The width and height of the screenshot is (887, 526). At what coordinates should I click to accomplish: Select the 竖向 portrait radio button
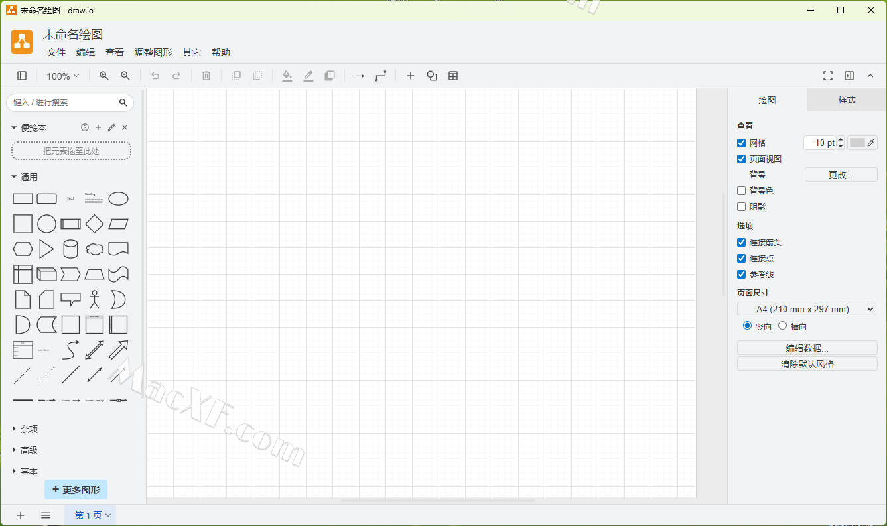(x=748, y=326)
